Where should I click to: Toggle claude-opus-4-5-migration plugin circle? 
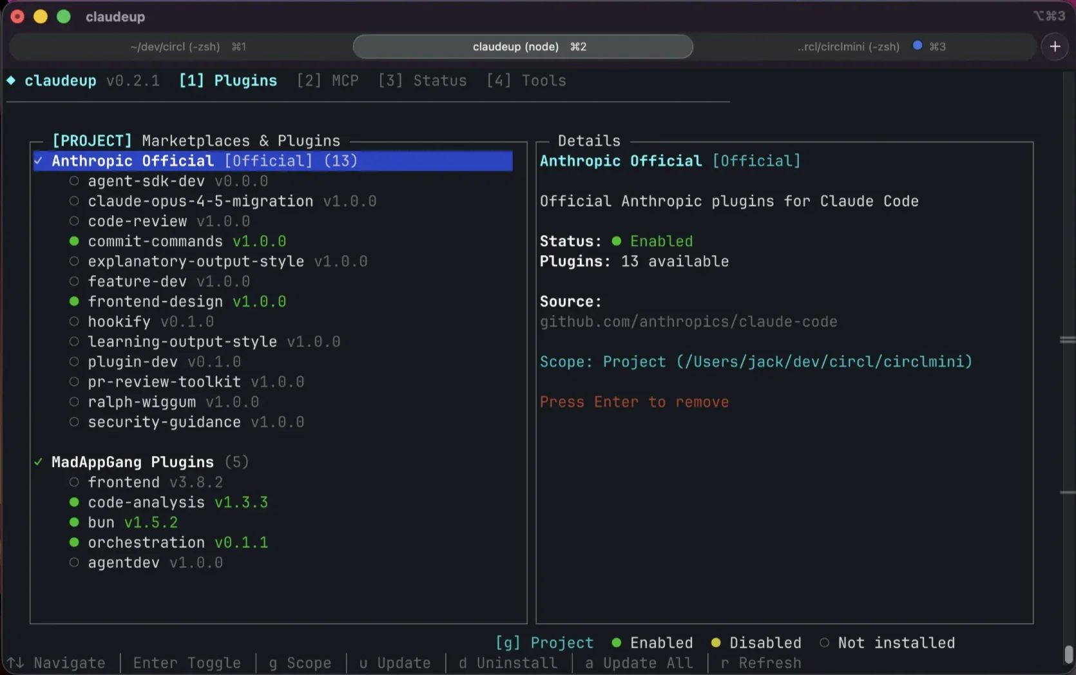[x=74, y=201]
